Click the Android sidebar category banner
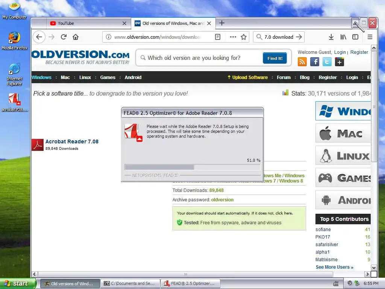This screenshot has width=385, height=289. click(x=343, y=200)
